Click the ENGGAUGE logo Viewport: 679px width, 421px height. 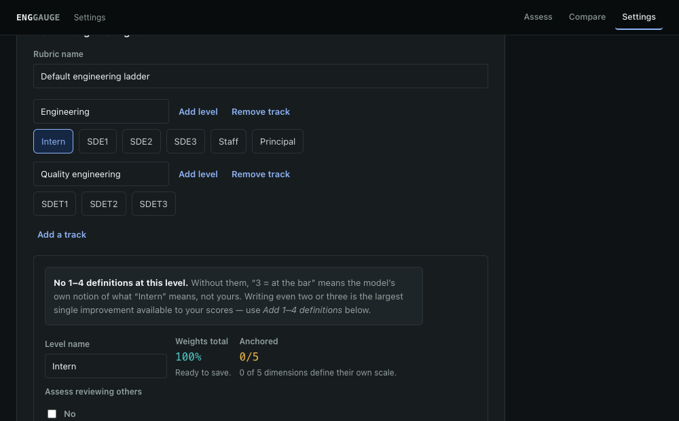pos(38,18)
